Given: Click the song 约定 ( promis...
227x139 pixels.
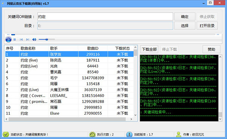Looking at the screenshot, I should point(34,102).
